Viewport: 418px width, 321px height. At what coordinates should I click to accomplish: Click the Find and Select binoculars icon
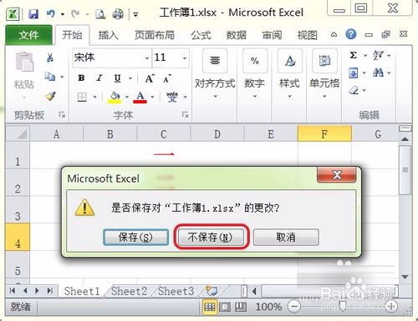coord(378,73)
